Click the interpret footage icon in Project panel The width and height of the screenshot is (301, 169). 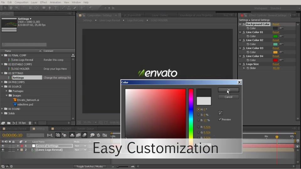tap(3, 123)
